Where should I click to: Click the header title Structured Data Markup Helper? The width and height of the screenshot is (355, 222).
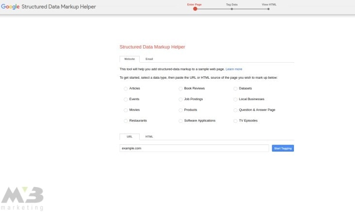[x=59, y=7]
